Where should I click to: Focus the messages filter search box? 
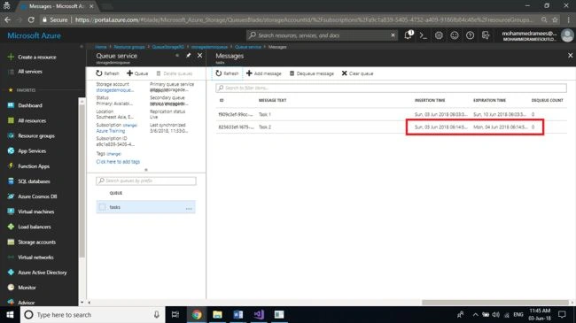[391, 88]
